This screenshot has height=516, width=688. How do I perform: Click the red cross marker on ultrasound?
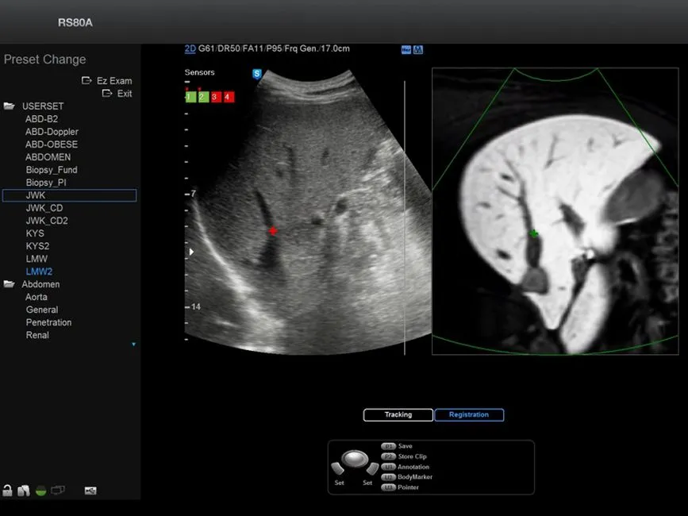(x=273, y=231)
